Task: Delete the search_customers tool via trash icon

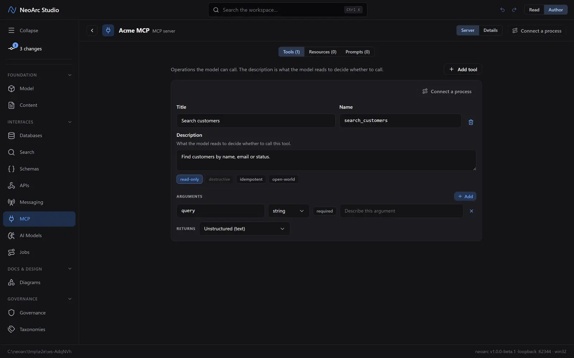Action: point(471,122)
